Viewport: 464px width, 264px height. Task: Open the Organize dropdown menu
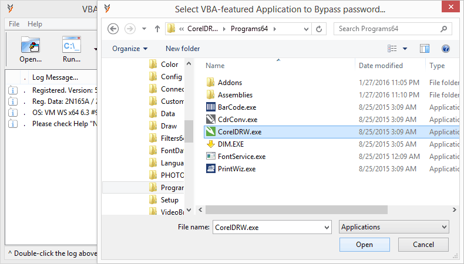130,49
